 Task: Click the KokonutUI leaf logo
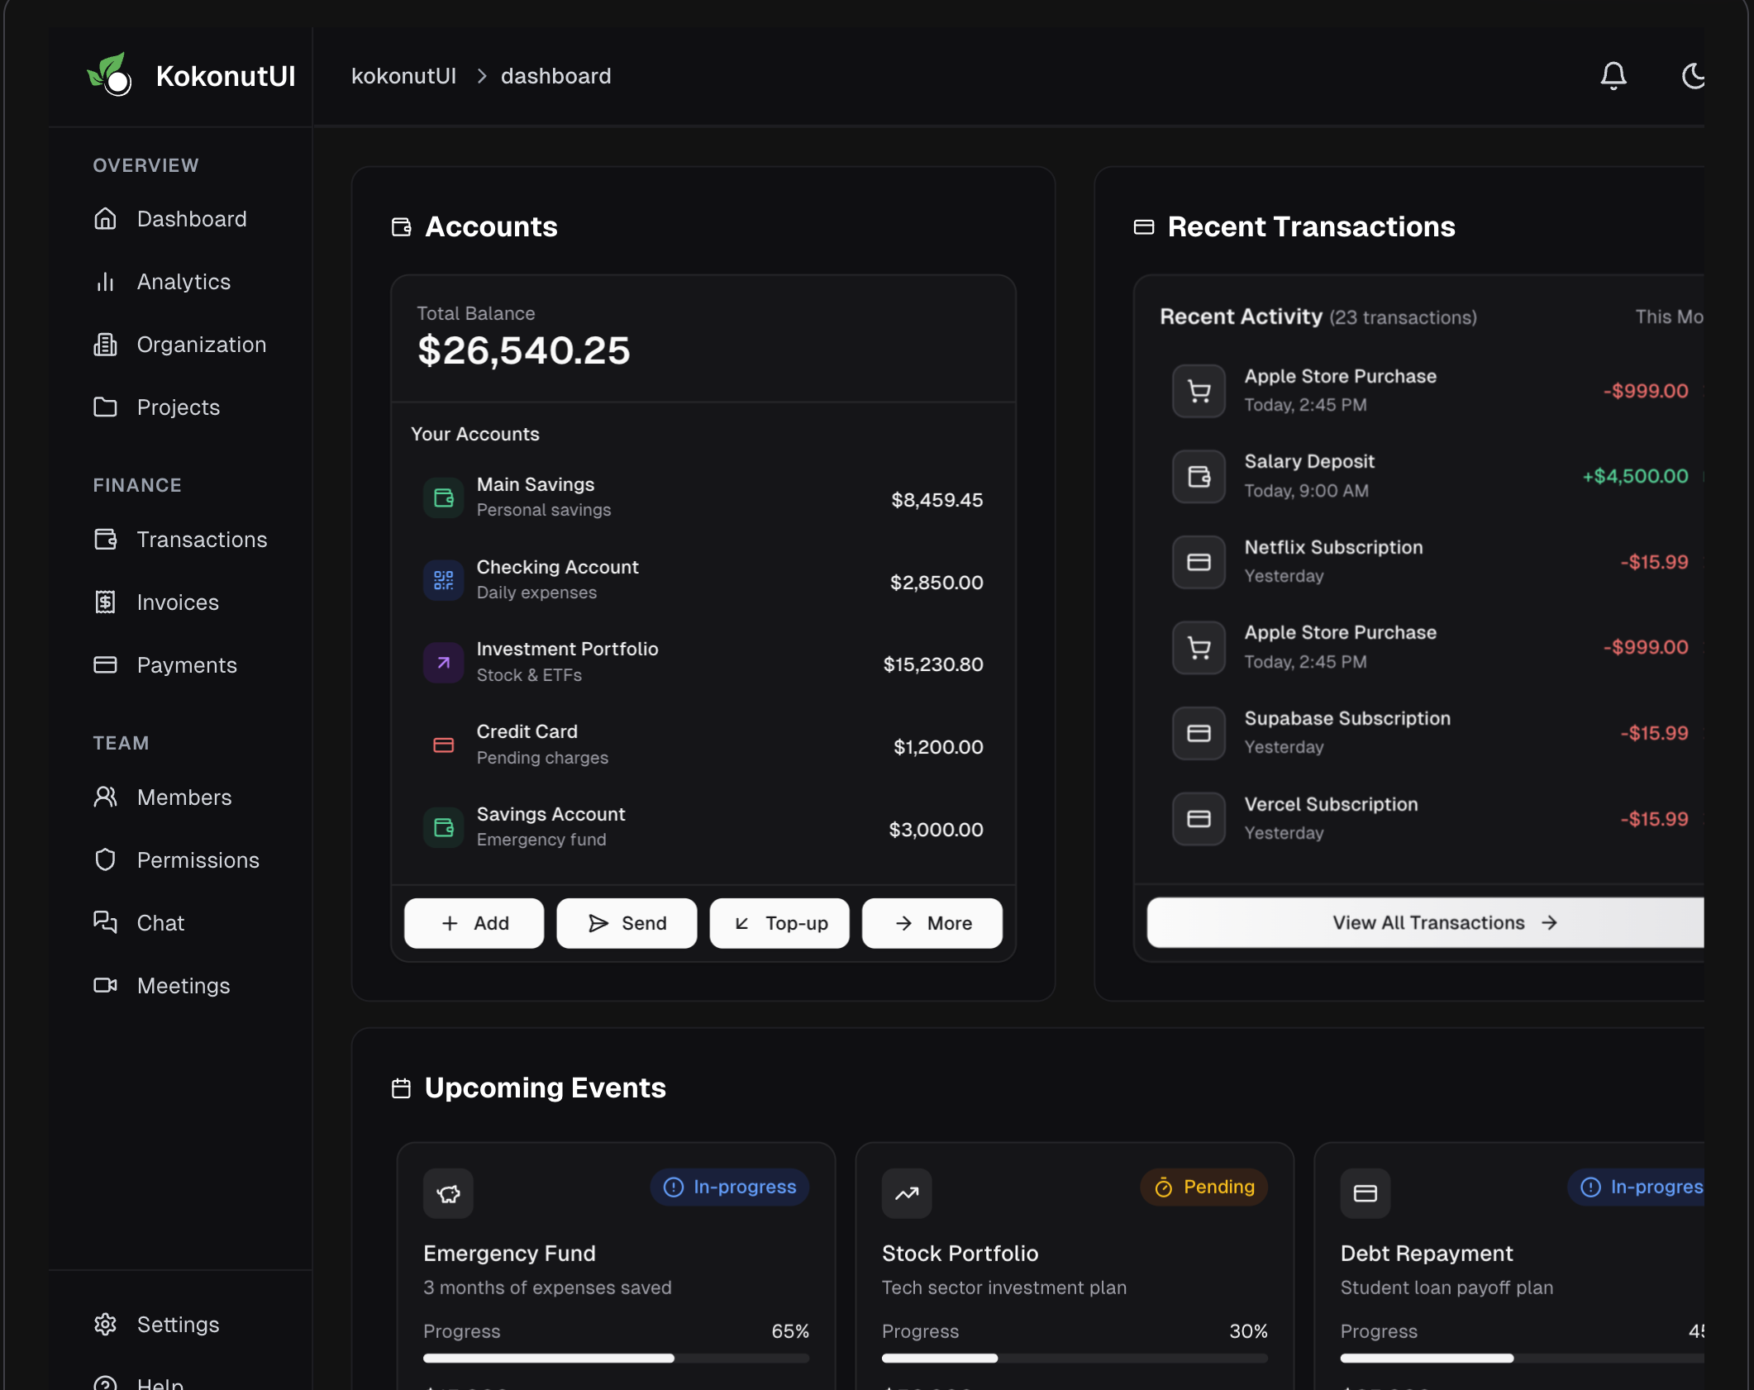click(109, 75)
